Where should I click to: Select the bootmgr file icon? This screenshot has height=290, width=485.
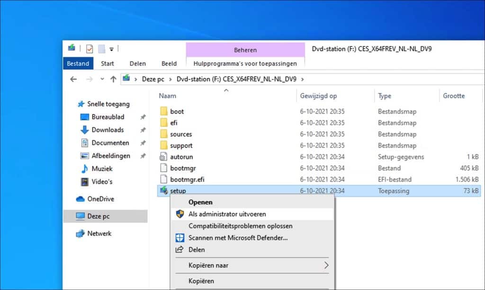pyautogui.click(x=163, y=168)
